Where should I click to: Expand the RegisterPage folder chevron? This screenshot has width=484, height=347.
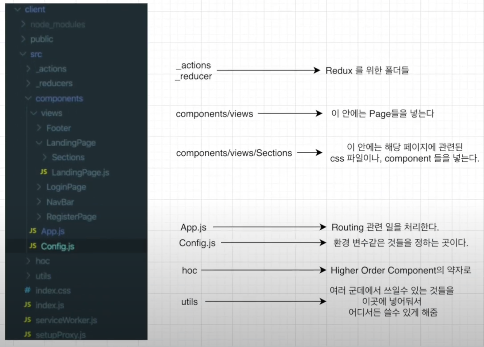(39, 216)
